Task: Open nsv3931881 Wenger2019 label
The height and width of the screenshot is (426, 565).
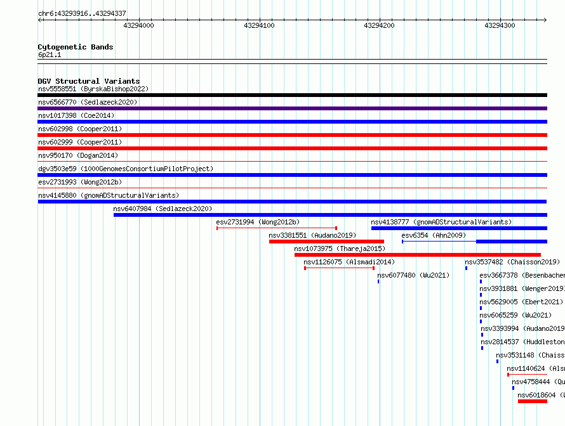Action: point(522,288)
